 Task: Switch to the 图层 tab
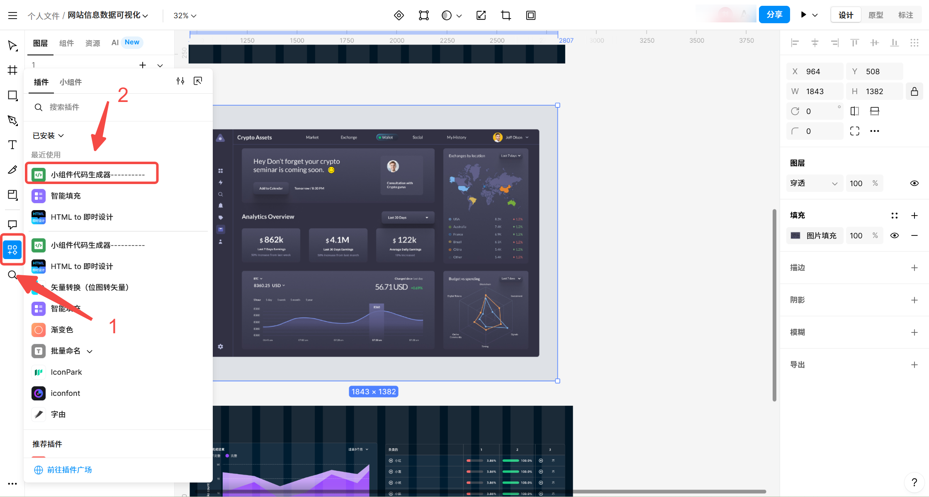[x=40, y=43]
